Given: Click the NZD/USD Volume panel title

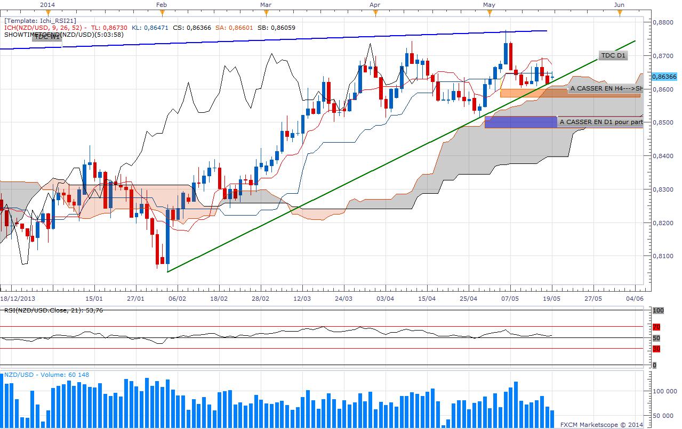Looking at the screenshot, I should click(x=46, y=375).
